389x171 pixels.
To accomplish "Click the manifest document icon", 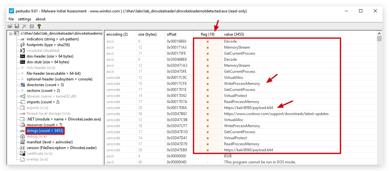I will [x=23, y=142].
